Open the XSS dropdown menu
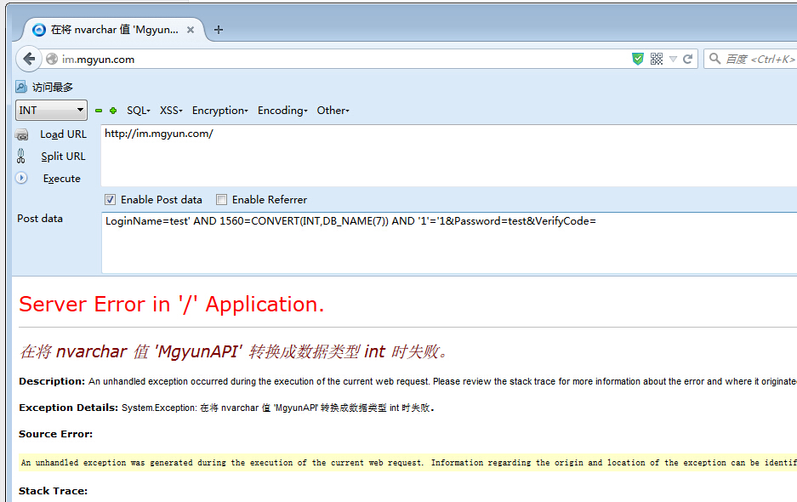797x502 pixels. (171, 111)
